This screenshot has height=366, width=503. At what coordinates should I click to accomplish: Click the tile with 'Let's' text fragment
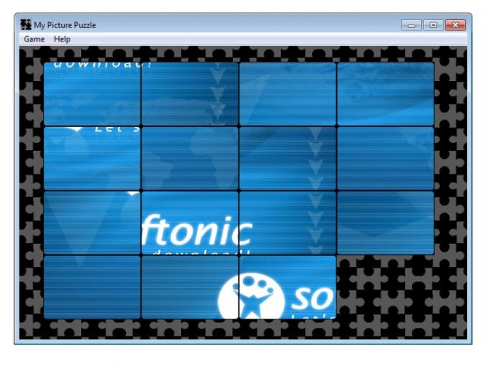(92, 159)
